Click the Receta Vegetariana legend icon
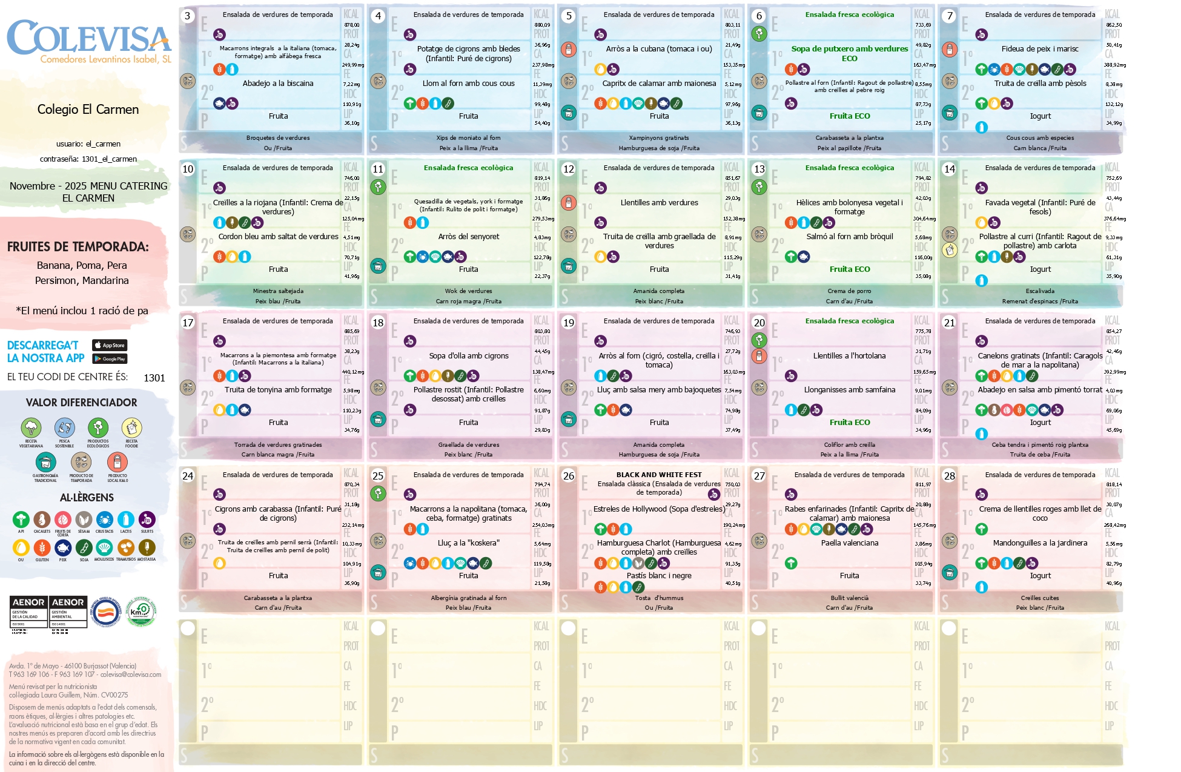Screen dimensions: 1181x772 coord(31,427)
